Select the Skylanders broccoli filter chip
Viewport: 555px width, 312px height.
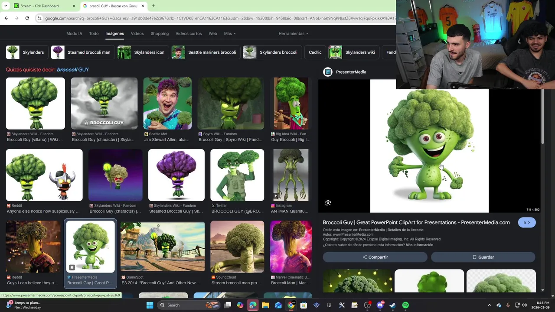coord(271,52)
